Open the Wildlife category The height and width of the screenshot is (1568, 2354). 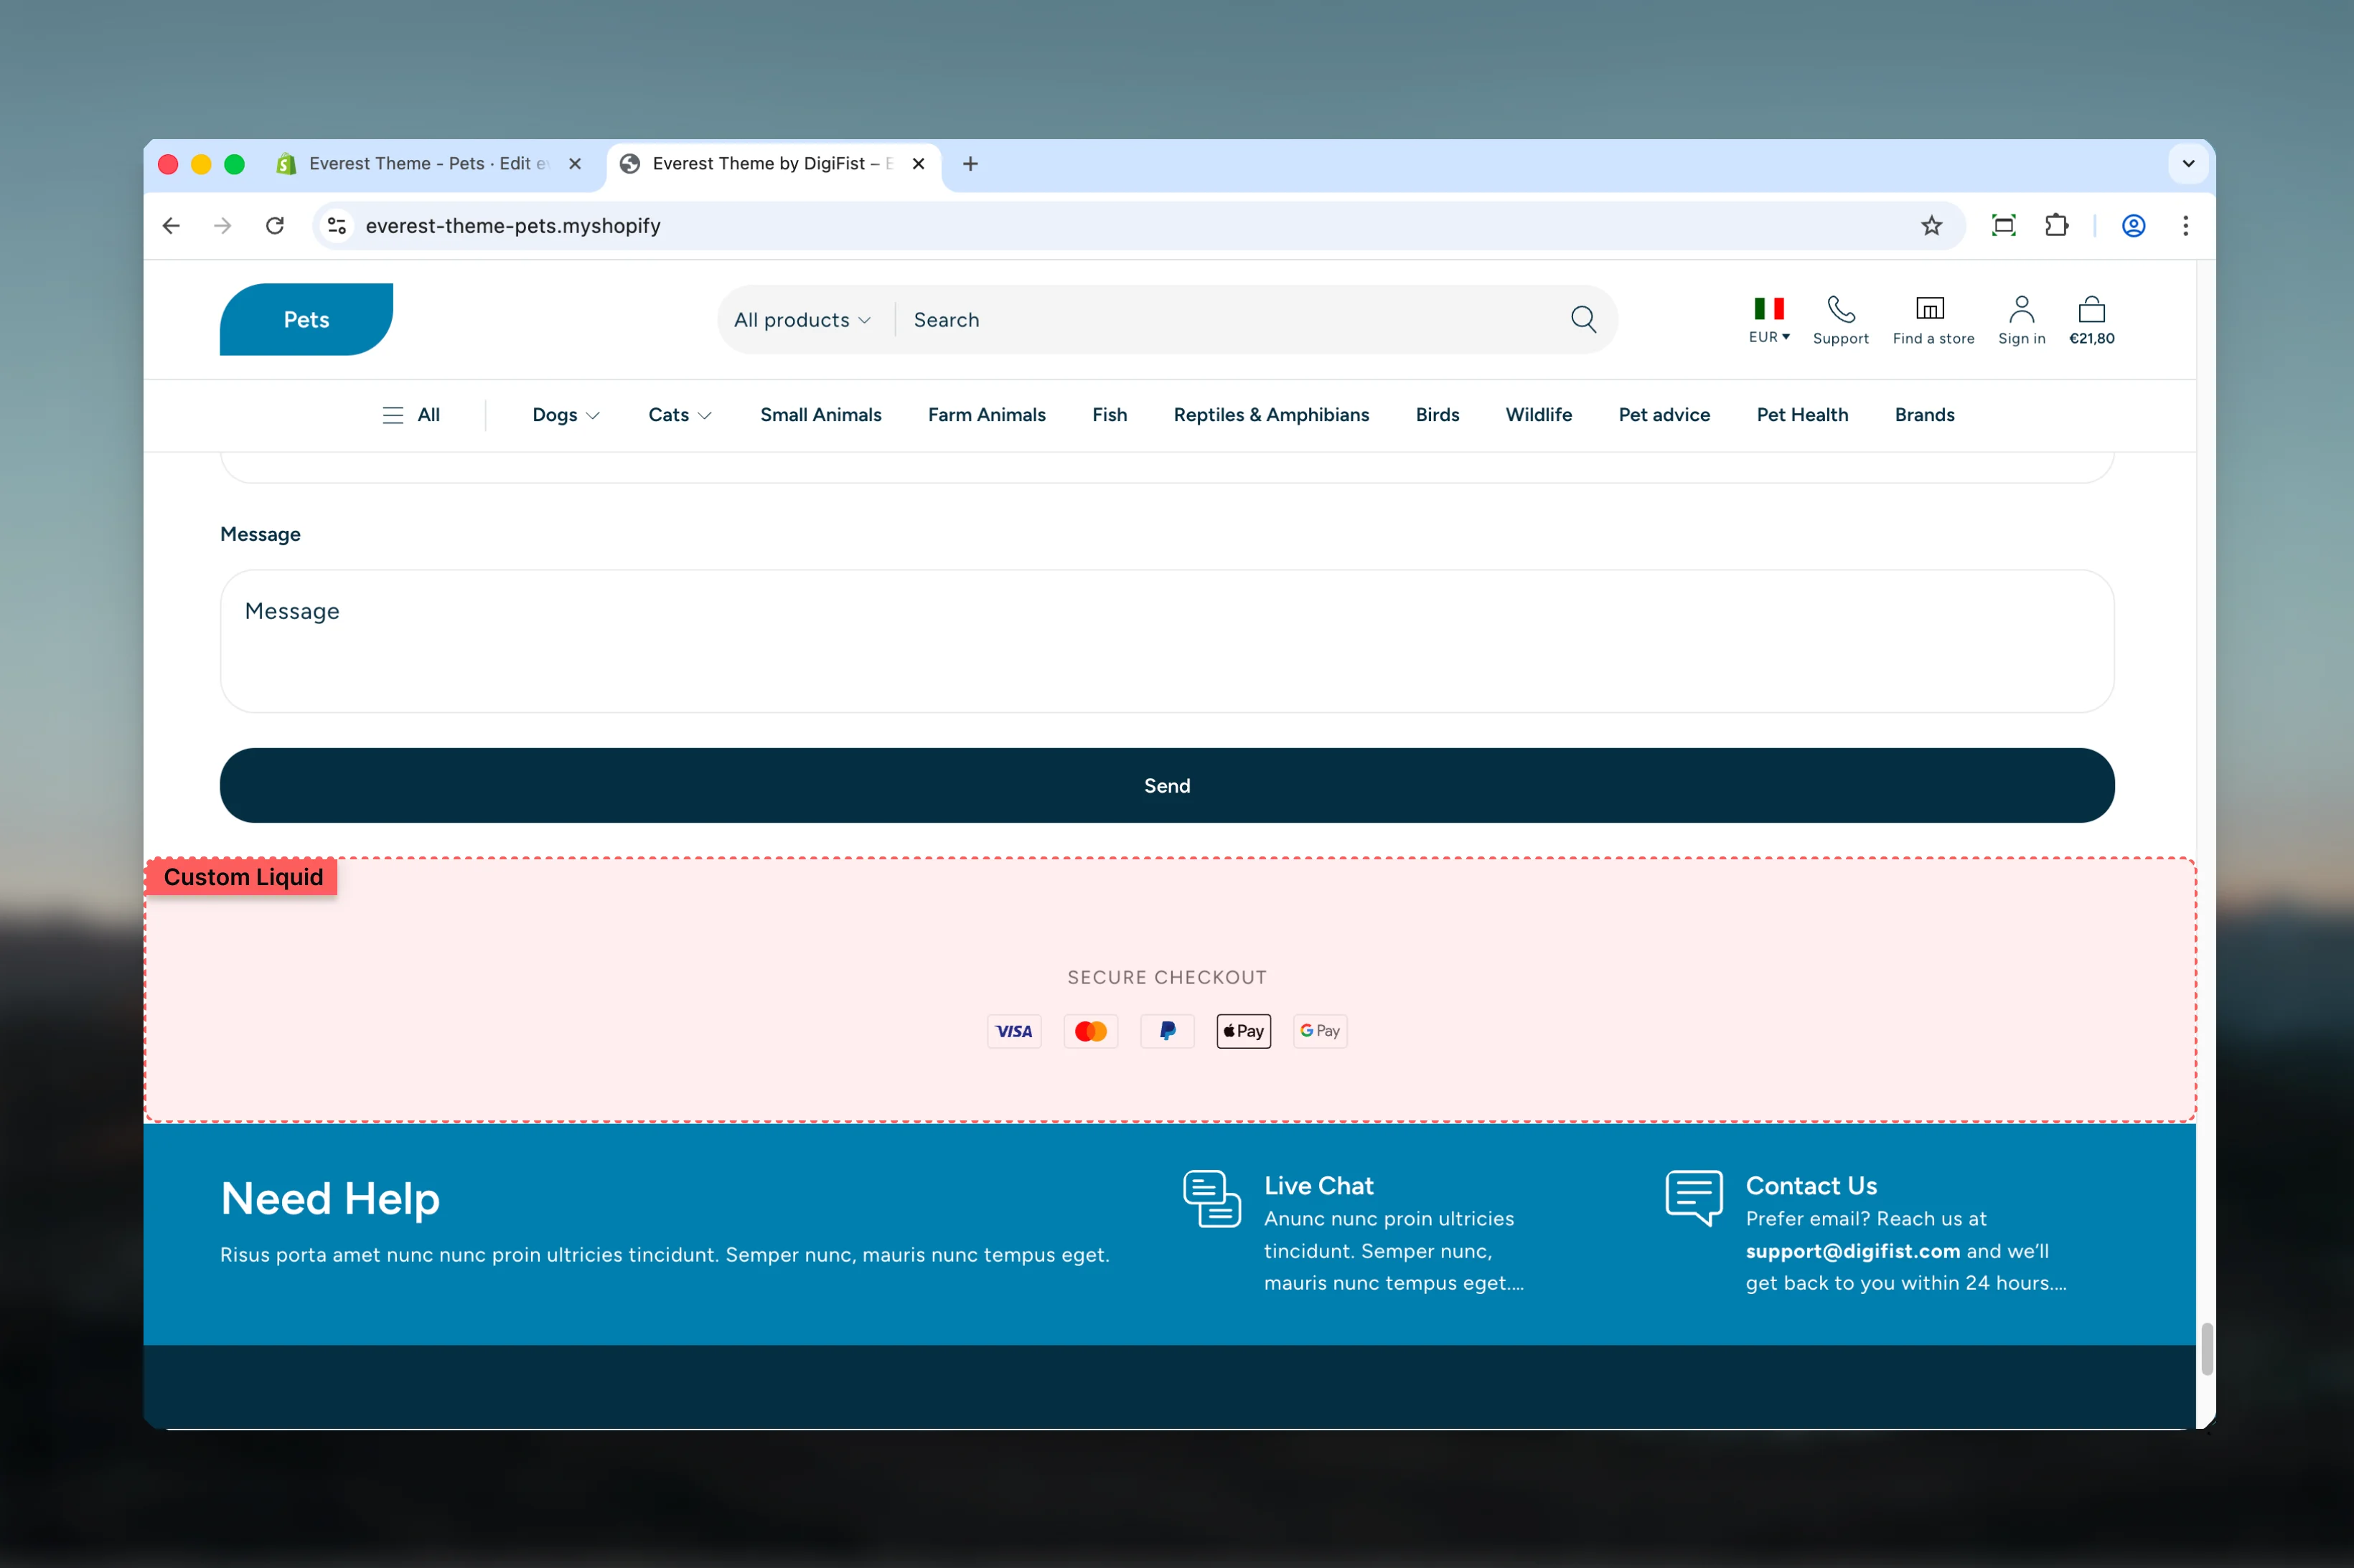[1539, 415]
